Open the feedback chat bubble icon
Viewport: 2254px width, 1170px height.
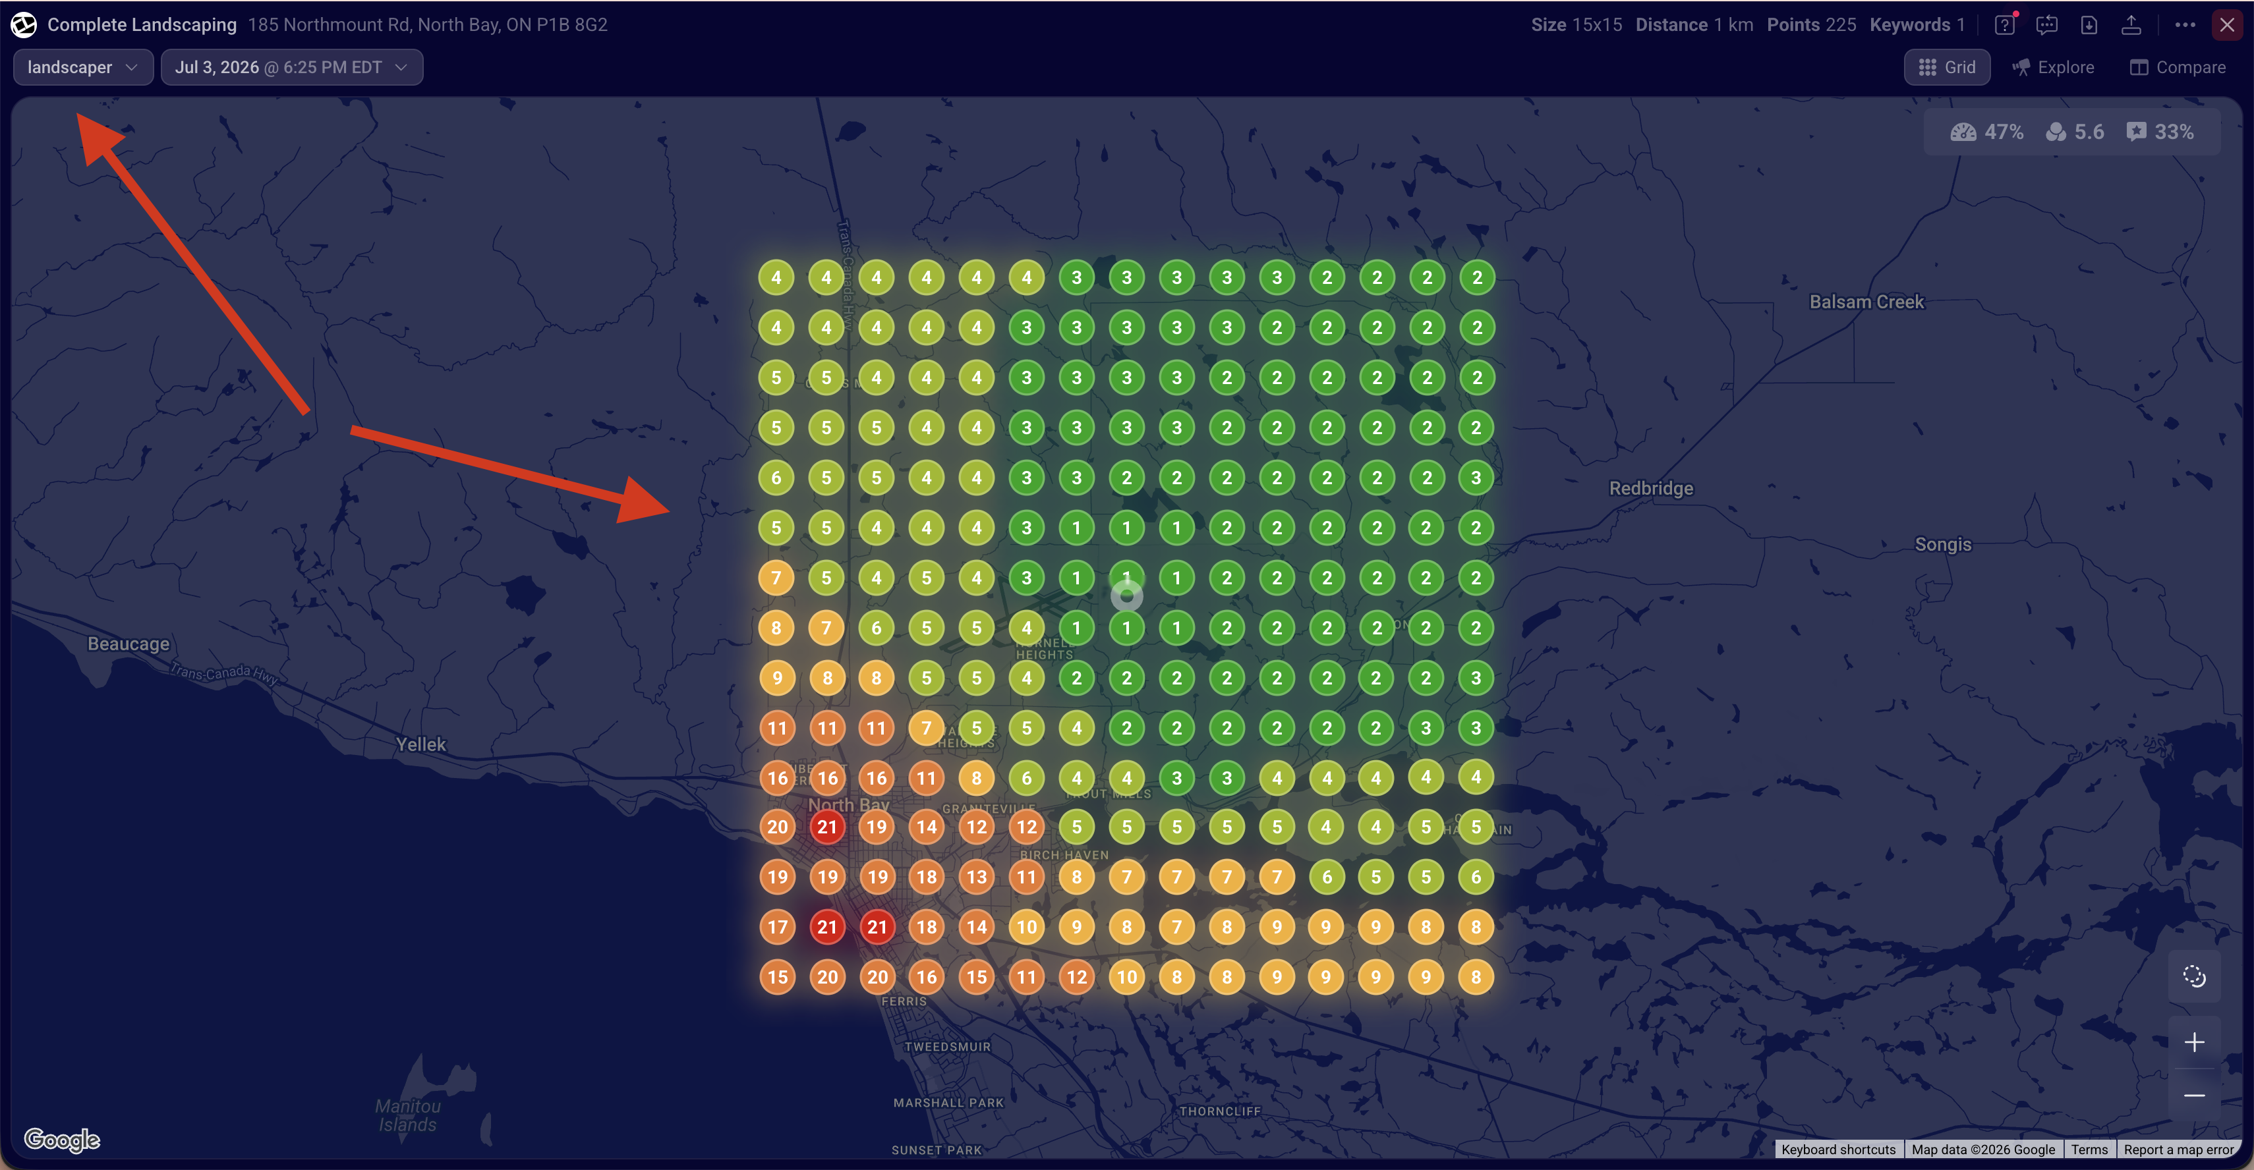(x=2046, y=24)
